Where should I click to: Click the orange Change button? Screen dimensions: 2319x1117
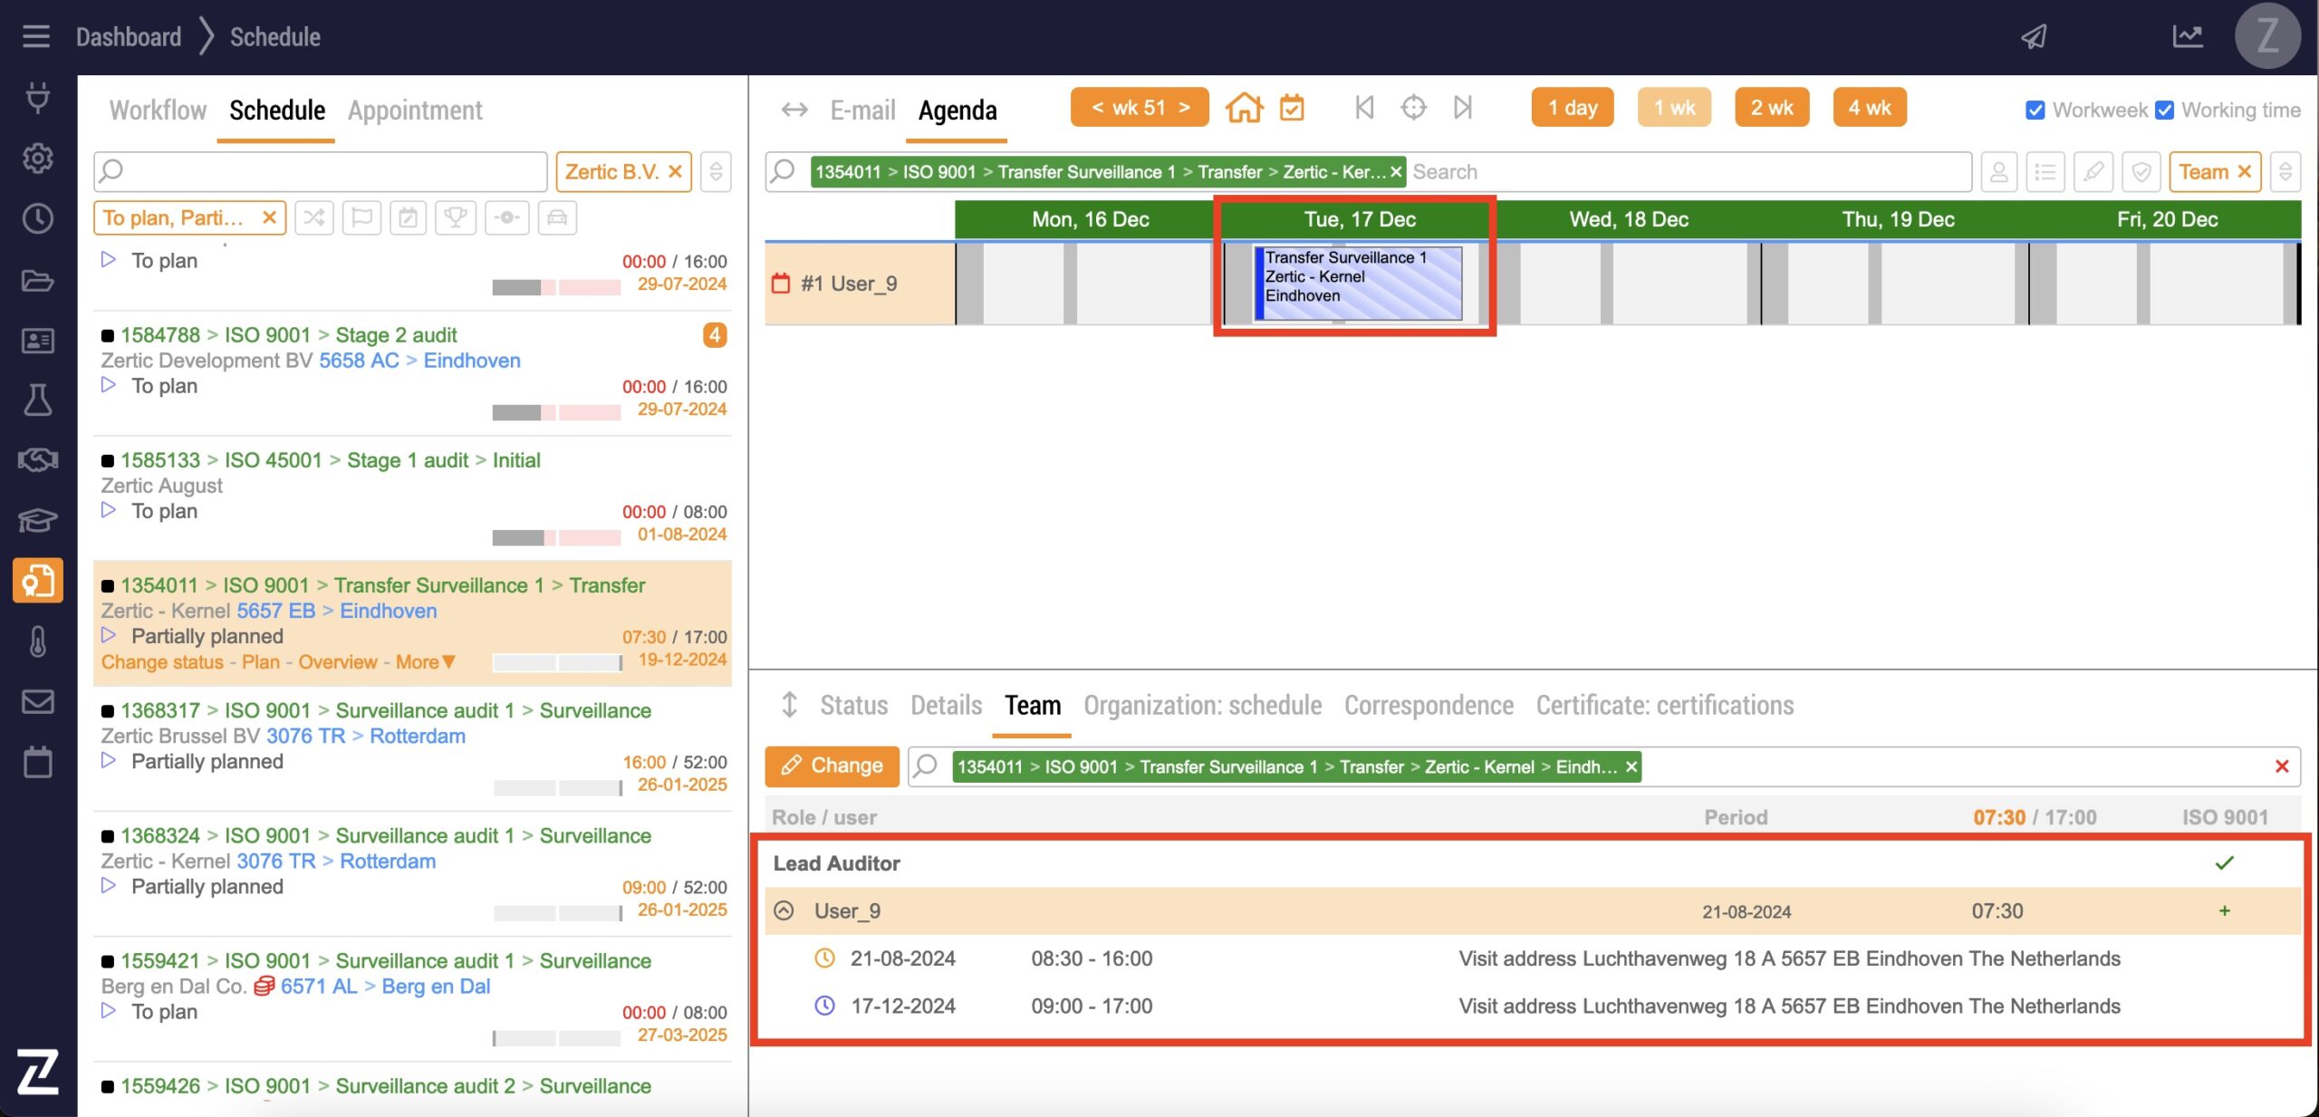(832, 766)
